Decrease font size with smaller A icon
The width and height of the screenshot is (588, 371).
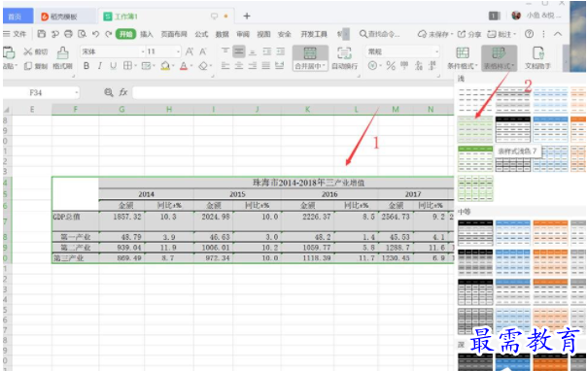coord(203,51)
